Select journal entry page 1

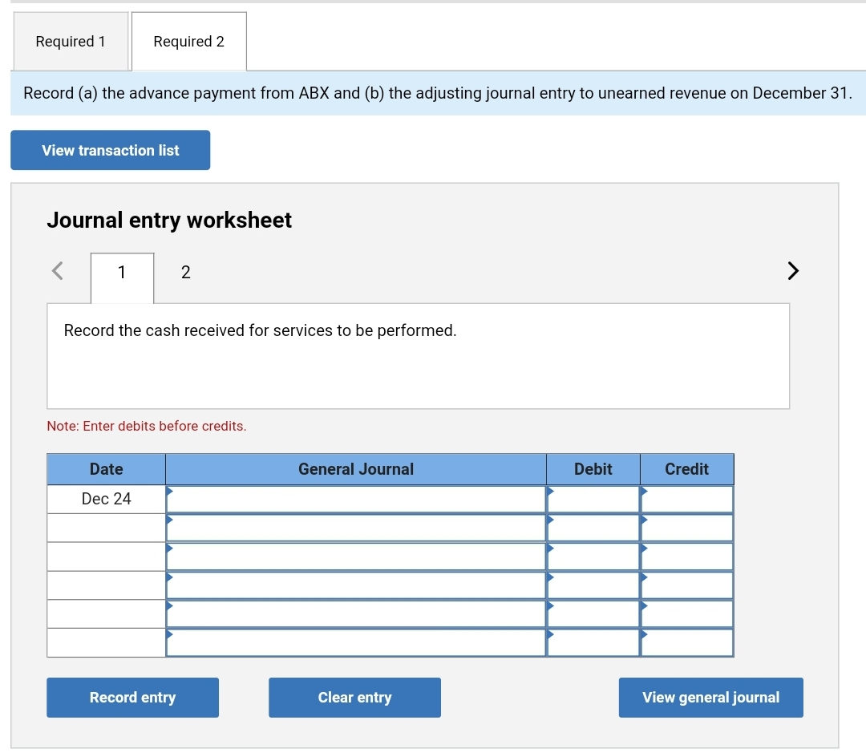tap(121, 273)
